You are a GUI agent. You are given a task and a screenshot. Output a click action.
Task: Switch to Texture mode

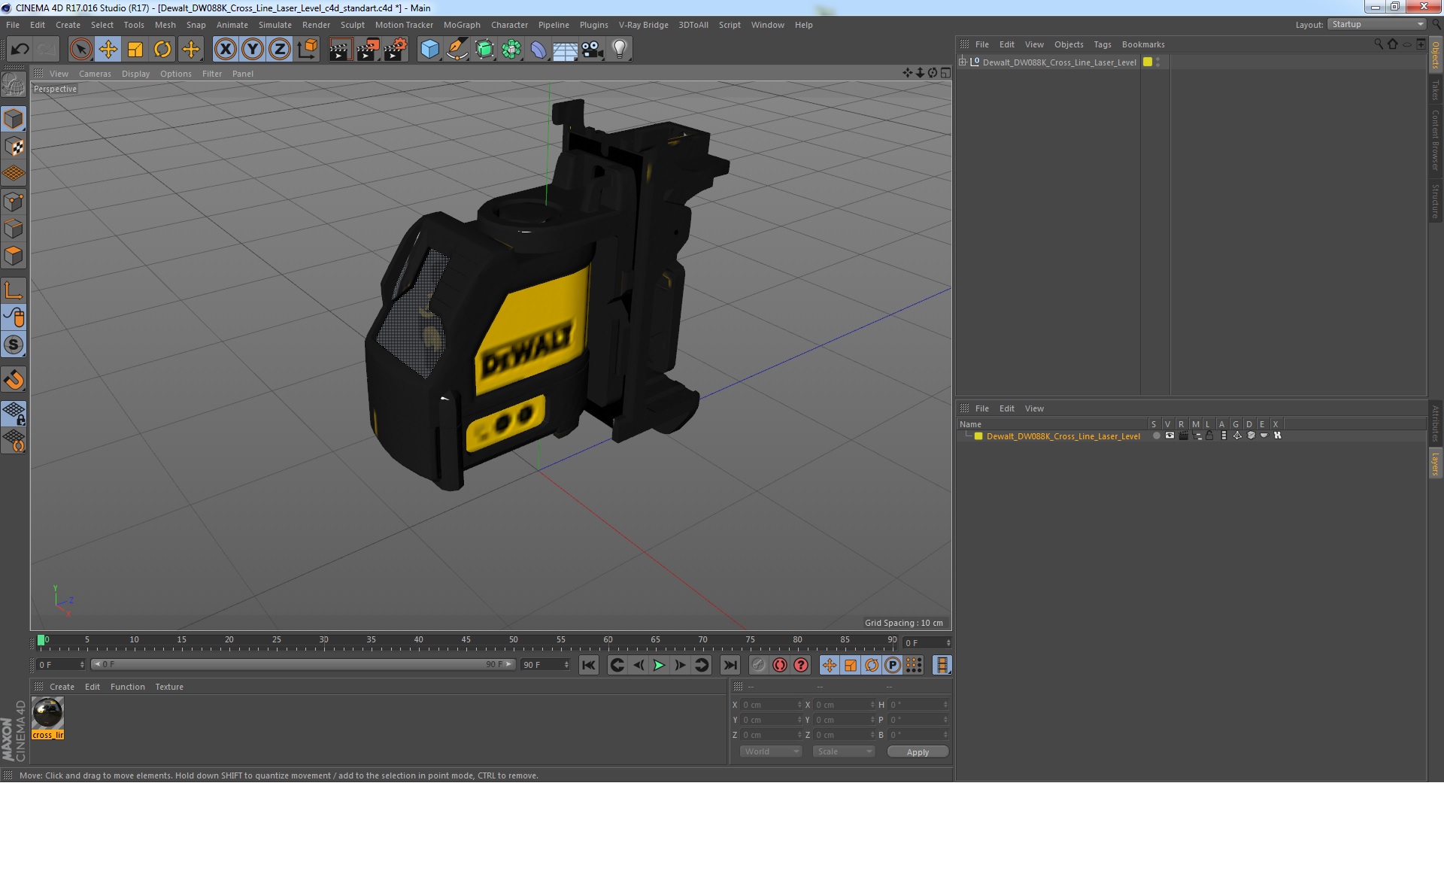click(x=14, y=147)
